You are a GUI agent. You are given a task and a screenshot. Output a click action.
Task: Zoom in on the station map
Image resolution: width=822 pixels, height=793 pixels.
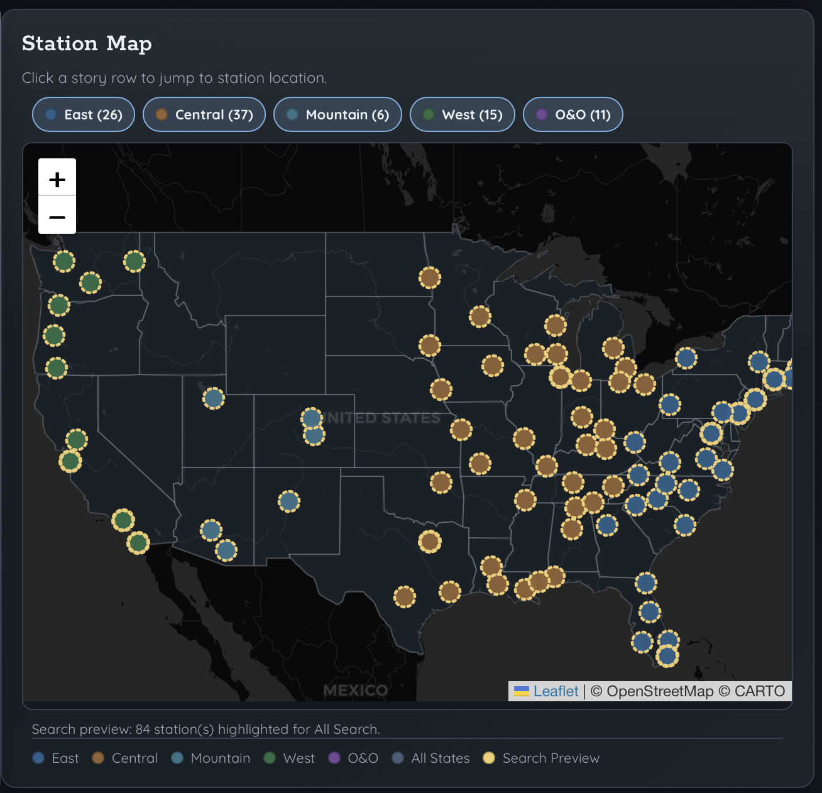coord(57,180)
